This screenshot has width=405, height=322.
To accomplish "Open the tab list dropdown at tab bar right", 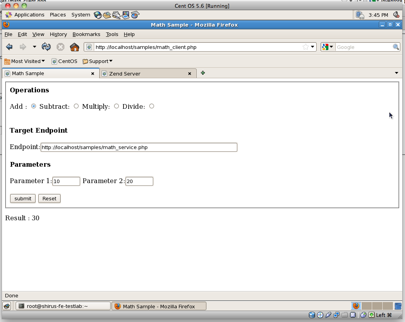I will [396, 73].
